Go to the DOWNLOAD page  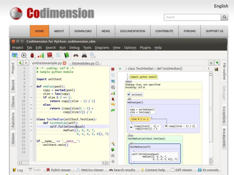coord(83,31)
